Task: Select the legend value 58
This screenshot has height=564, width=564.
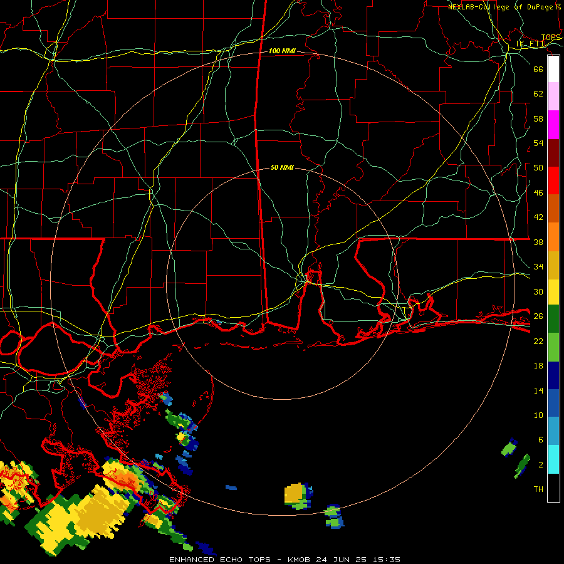Action: tap(538, 118)
